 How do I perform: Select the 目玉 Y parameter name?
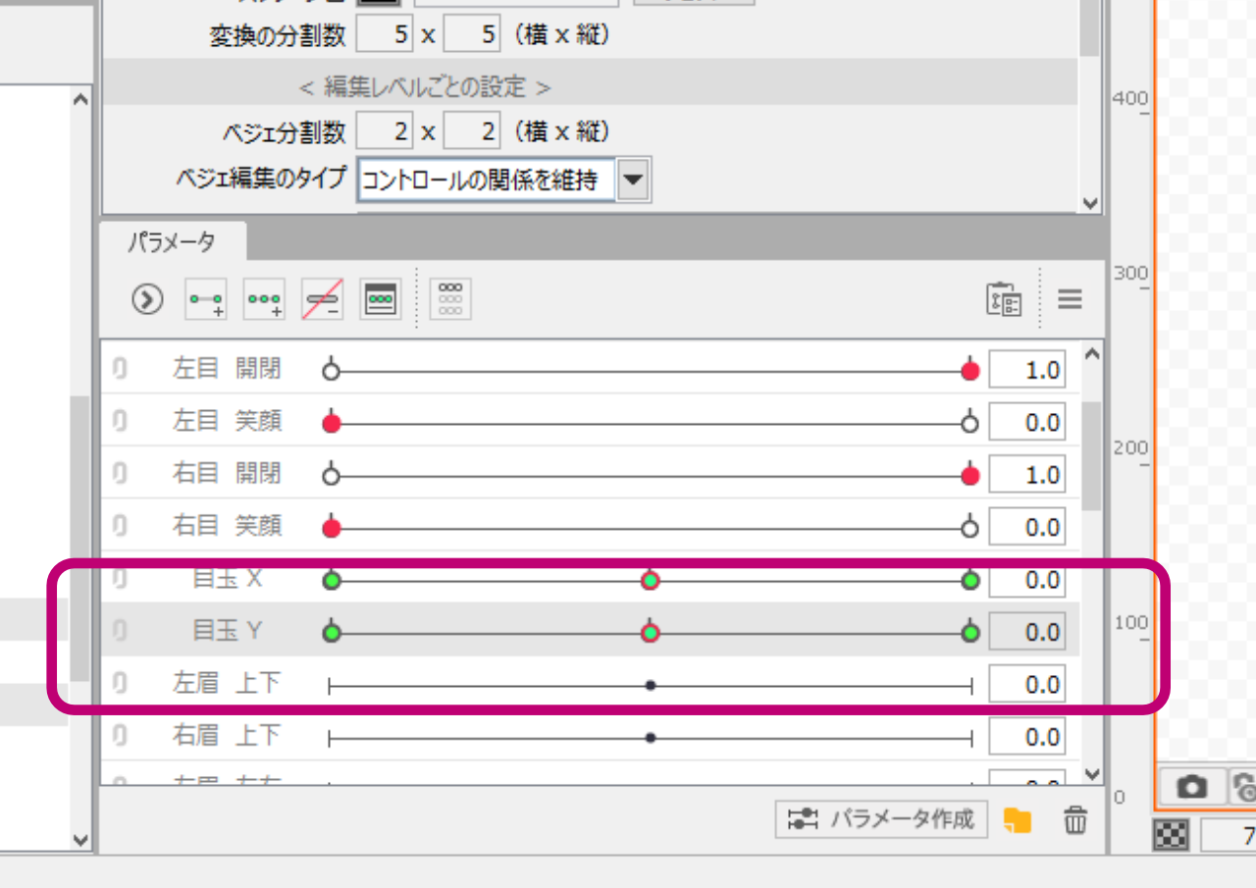click(228, 631)
